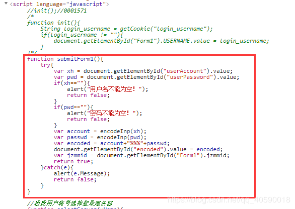Select the "encoded" string in getElementById

pyautogui.click(x=148, y=149)
